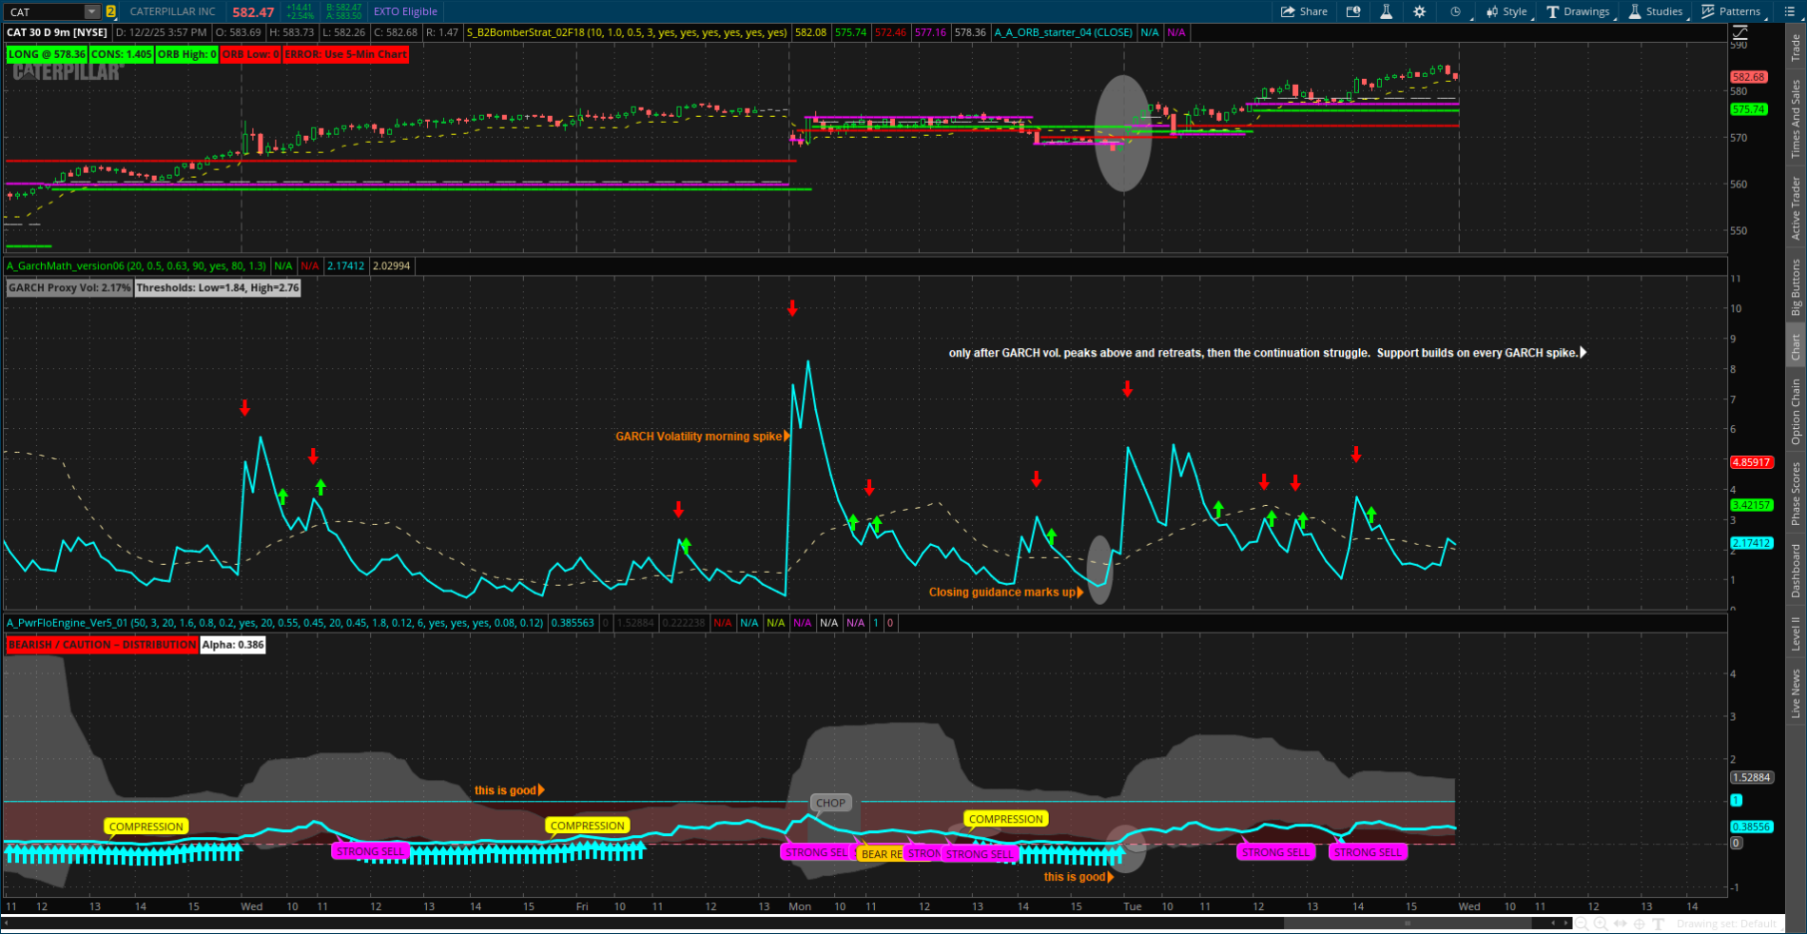Viewport: 1807px width, 934px height.
Task: Click the horizontal chart scrollbar at bottom
Action: click(1408, 924)
